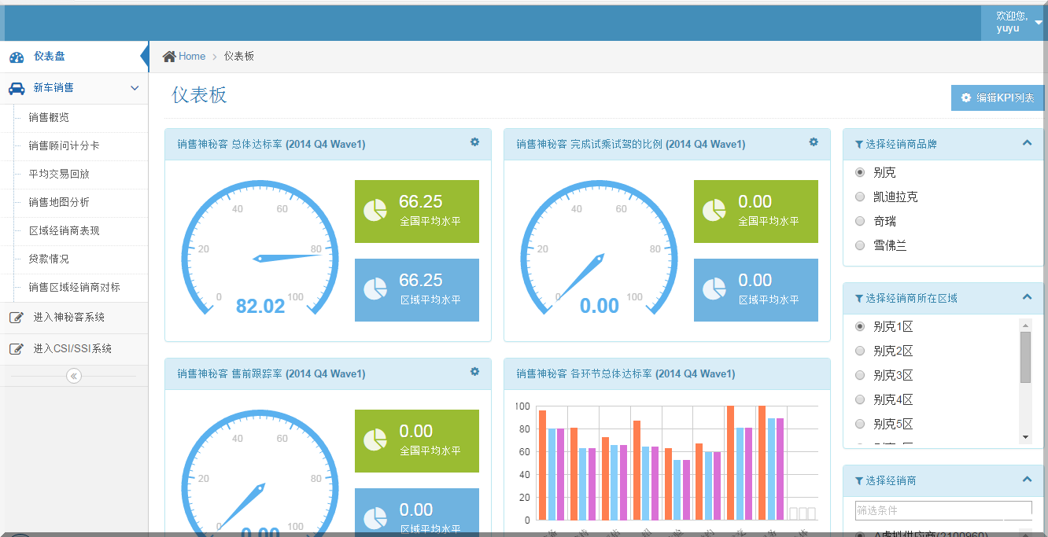Collapse the sidebar with double-arrow button
1048x537 pixels.
click(74, 377)
